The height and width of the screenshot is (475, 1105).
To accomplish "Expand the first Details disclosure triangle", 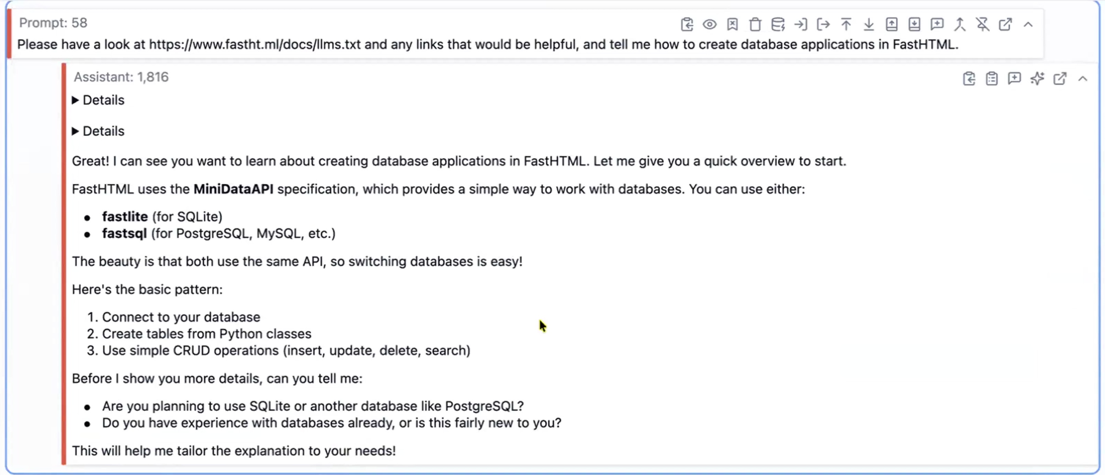I will tap(75, 100).
